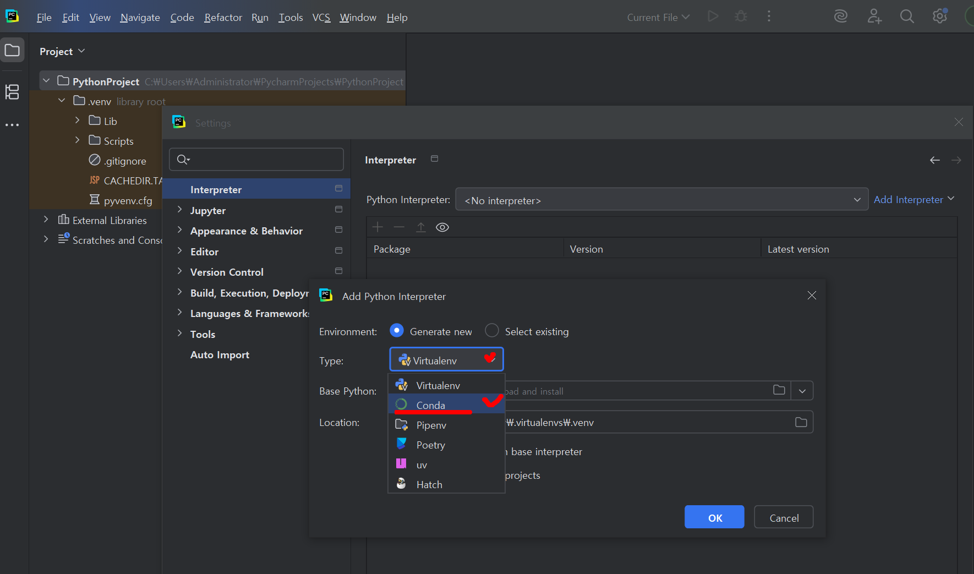Browse for Base Python folder icon
This screenshot has width=974, height=574.
[x=779, y=390]
